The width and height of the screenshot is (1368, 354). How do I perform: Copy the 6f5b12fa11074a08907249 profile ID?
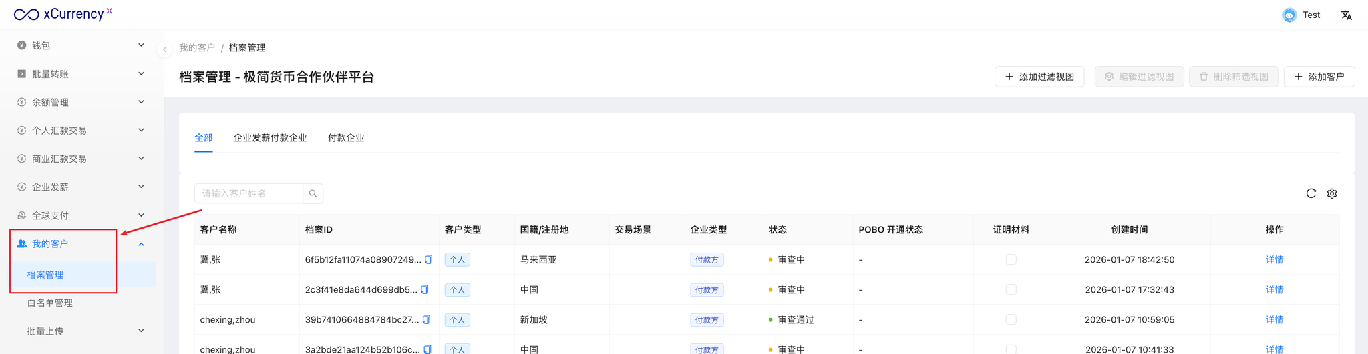click(429, 259)
